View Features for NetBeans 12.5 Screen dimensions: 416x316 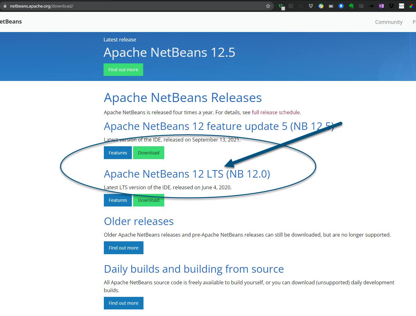tap(118, 153)
